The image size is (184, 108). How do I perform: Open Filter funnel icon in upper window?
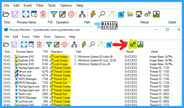(x=54, y=14)
